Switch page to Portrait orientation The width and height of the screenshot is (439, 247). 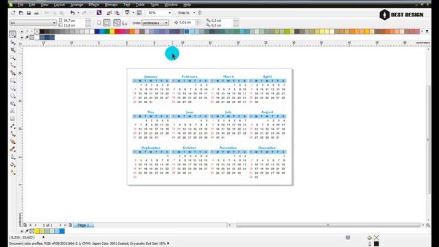click(99, 23)
